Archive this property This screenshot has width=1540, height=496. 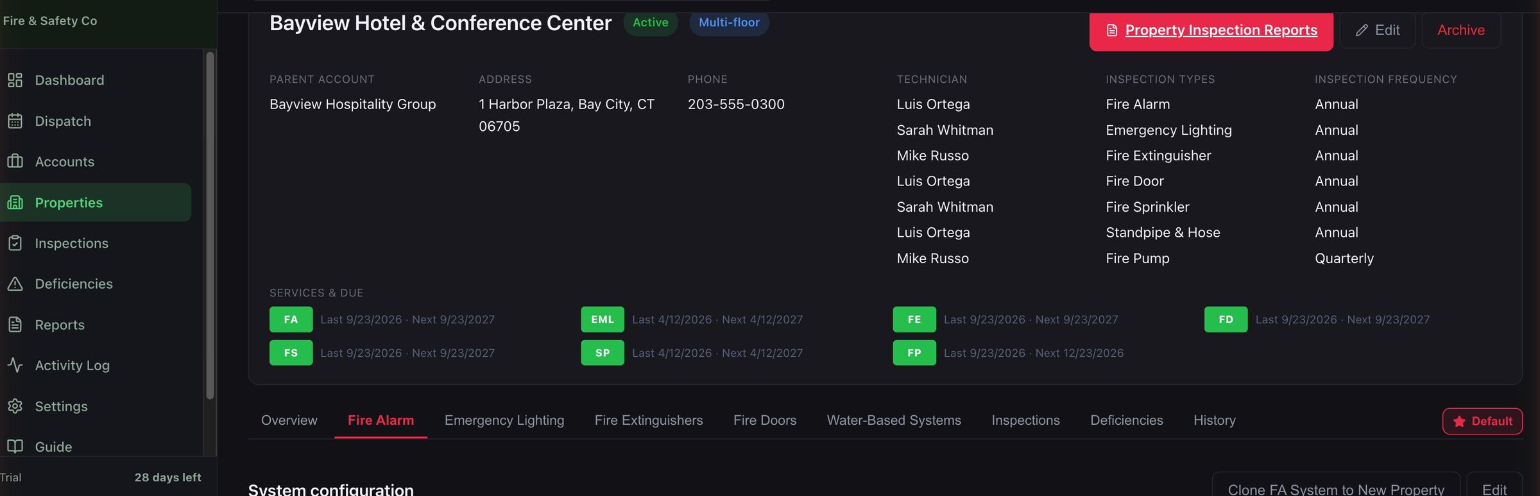(x=1460, y=30)
